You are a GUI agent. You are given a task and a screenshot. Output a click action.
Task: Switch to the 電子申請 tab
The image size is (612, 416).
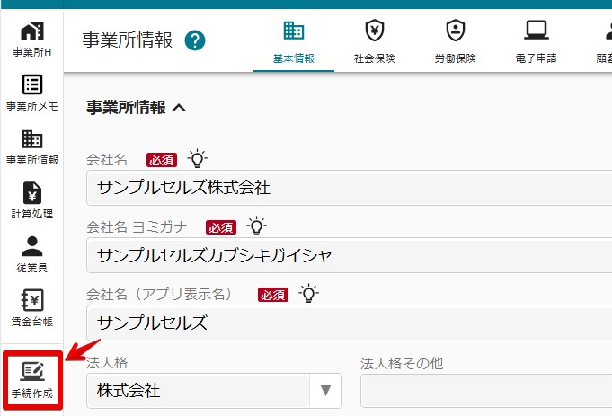536,42
